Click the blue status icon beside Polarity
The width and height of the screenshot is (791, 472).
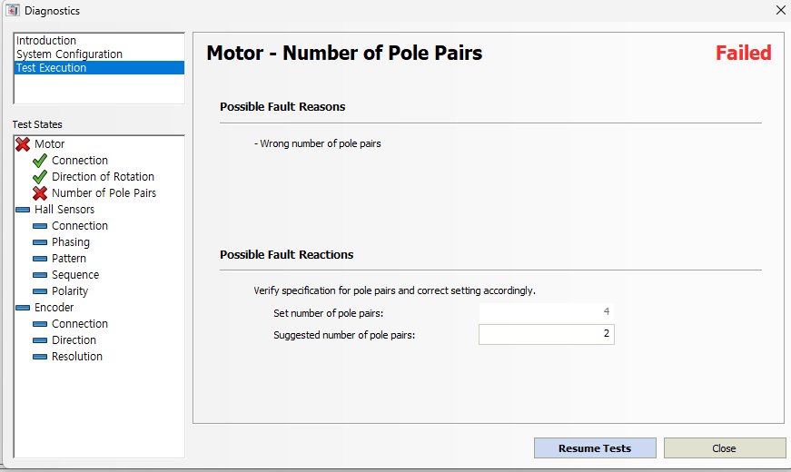[x=40, y=291]
